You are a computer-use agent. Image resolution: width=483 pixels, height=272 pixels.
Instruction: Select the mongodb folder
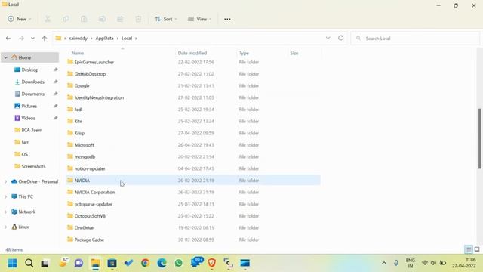click(85, 156)
